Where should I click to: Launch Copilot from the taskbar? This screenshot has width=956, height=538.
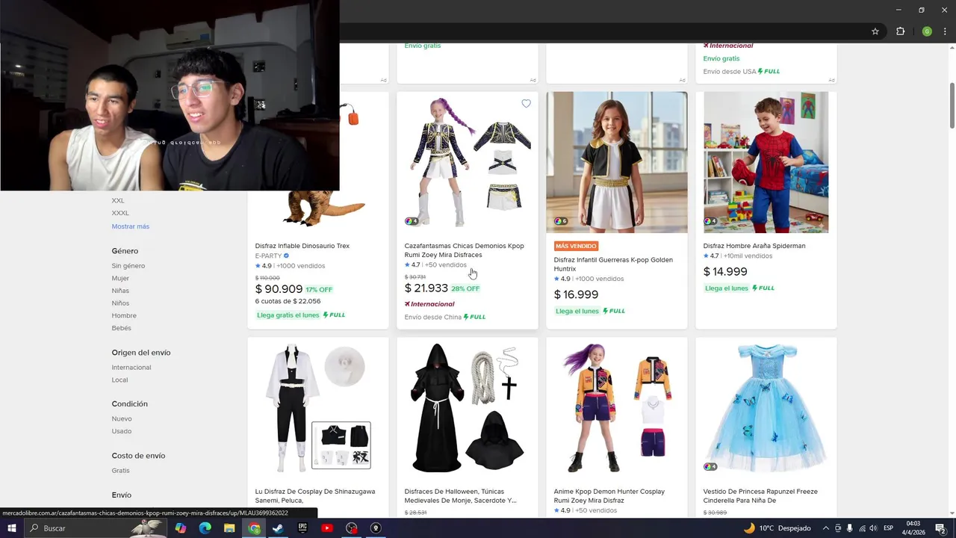(181, 528)
